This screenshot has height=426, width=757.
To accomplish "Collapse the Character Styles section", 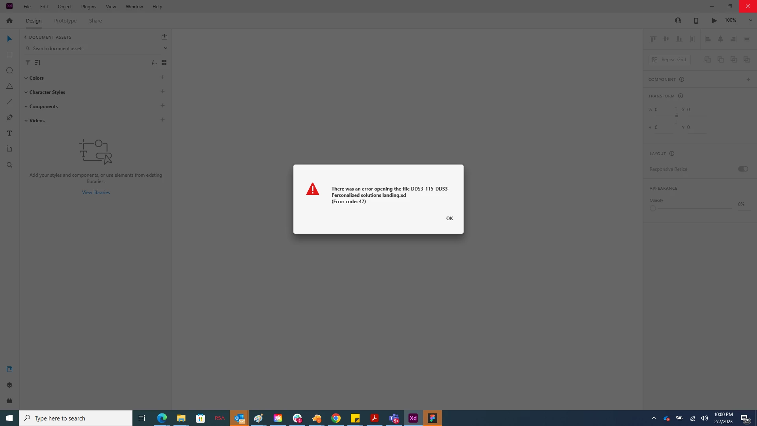I will click(x=26, y=92).
